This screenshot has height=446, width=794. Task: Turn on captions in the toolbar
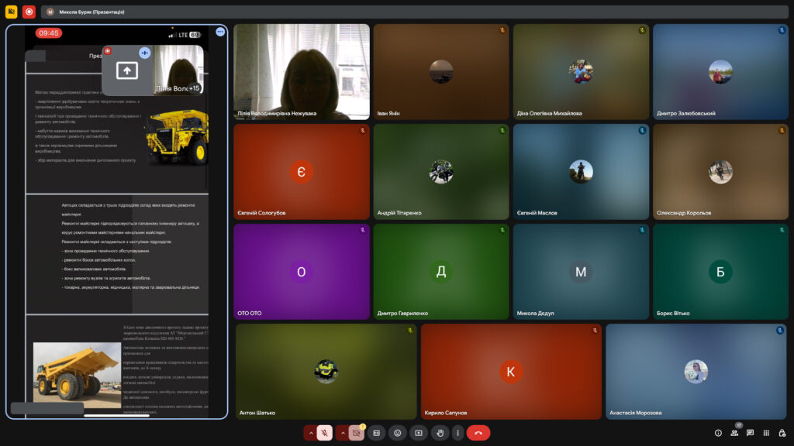click(377, 433)
